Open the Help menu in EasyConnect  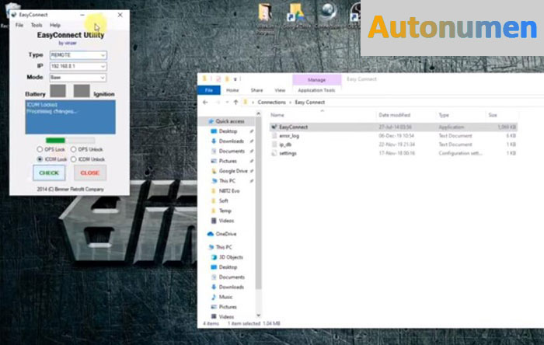coord(55,25)
